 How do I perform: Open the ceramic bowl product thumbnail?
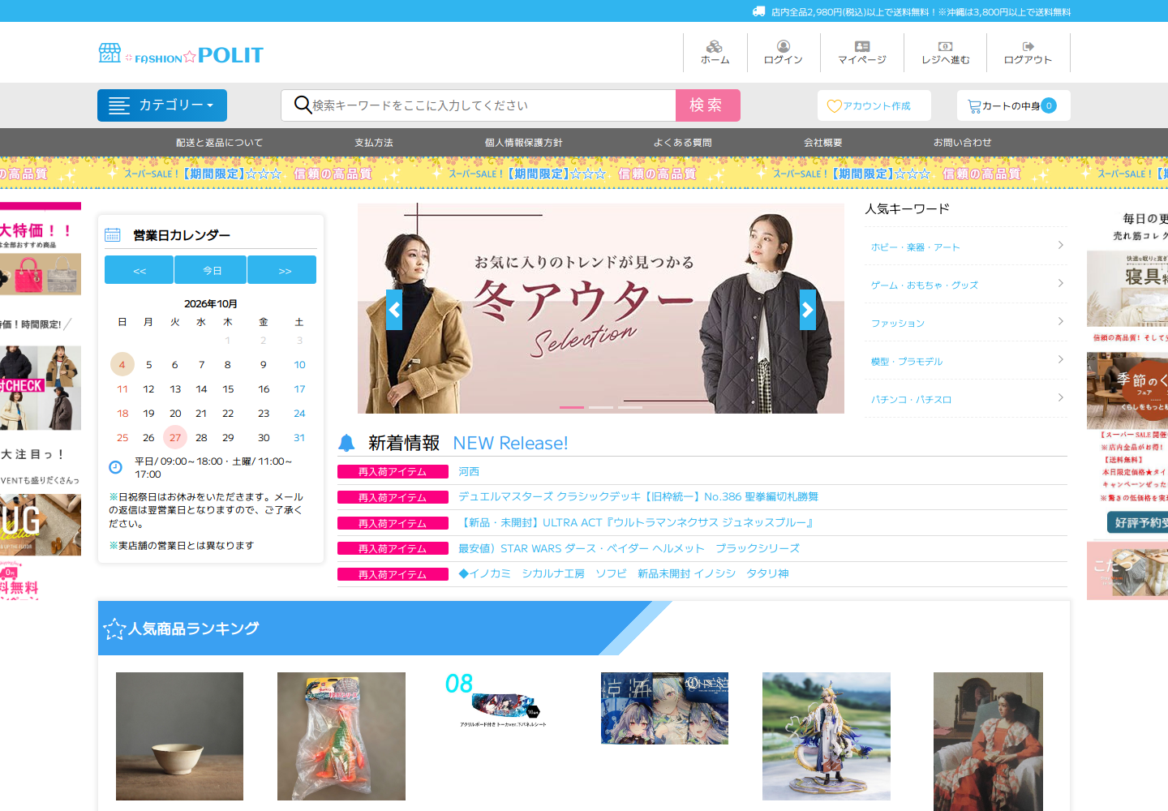(x=179, y=736)
